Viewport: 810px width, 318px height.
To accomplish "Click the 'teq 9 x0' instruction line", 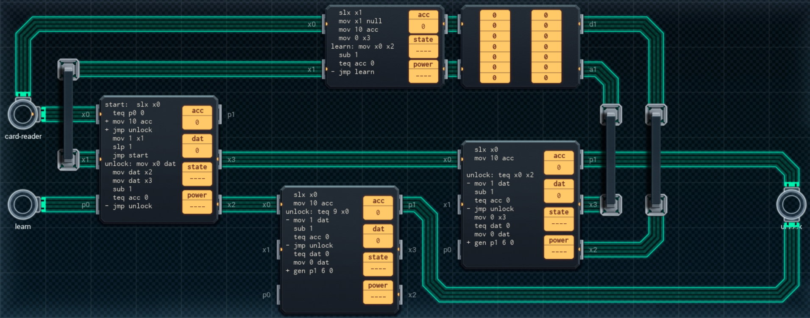I will [317, 211].
